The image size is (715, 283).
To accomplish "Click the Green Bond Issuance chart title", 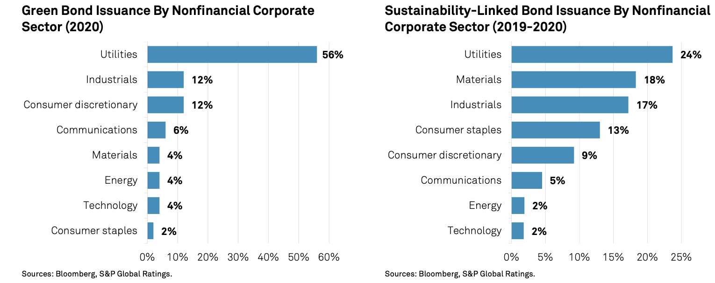I will coord(168,19).
